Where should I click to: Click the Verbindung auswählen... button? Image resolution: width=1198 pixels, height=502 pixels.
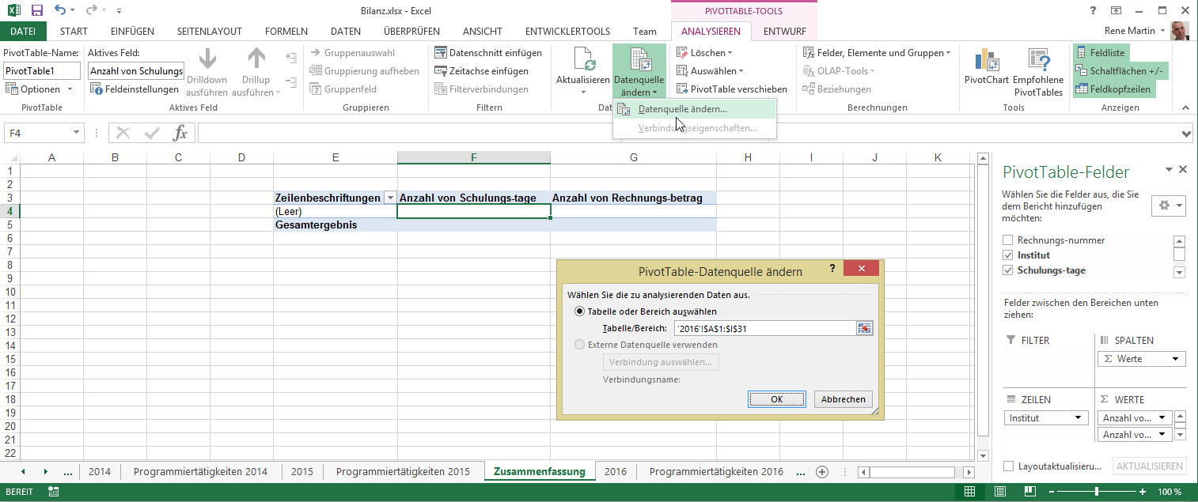[661, 362]
